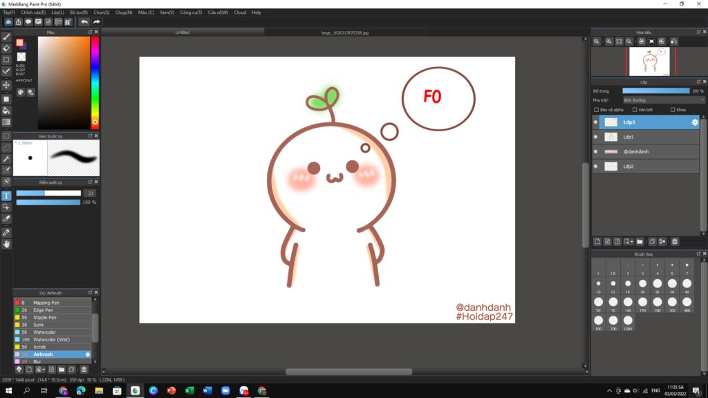Select the Edge Pen brush
The height and width of the screenshot is (398, 708).
53,310
